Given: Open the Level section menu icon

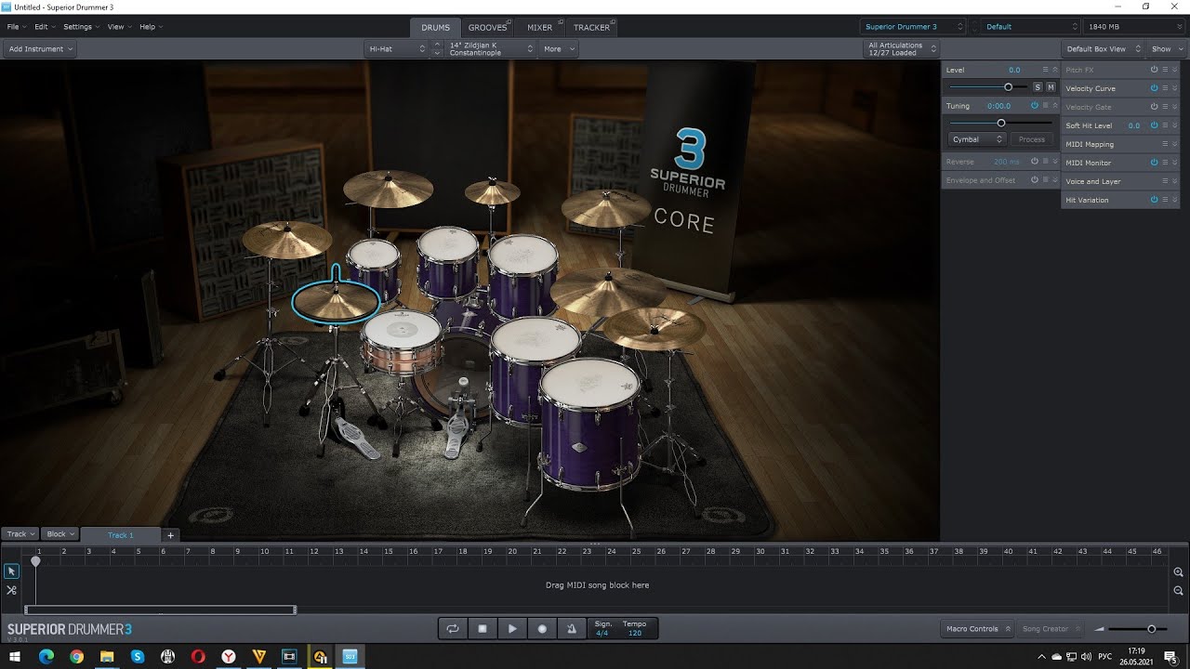Looking at the screenshot, I should (x=1045, y=70).
